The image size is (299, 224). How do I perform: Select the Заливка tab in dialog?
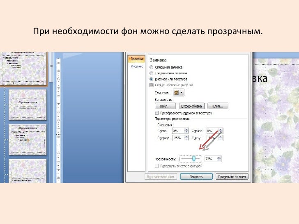pos(136,59)
